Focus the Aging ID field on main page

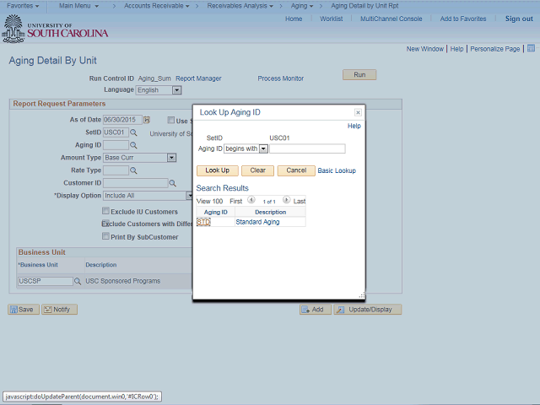[116, 145]
